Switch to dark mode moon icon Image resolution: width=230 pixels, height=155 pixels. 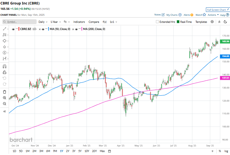click(225, 22)
